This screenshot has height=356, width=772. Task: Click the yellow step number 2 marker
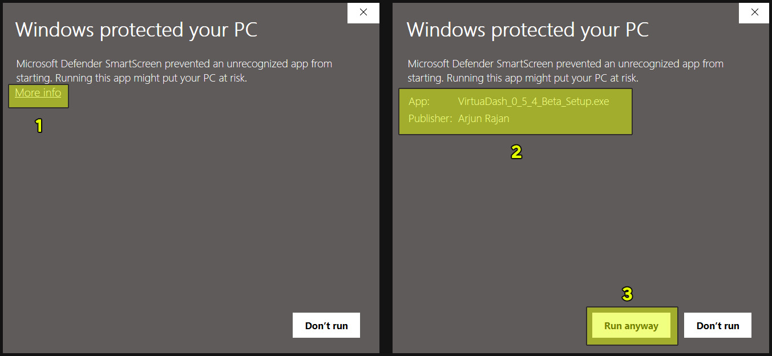point(516,152)
